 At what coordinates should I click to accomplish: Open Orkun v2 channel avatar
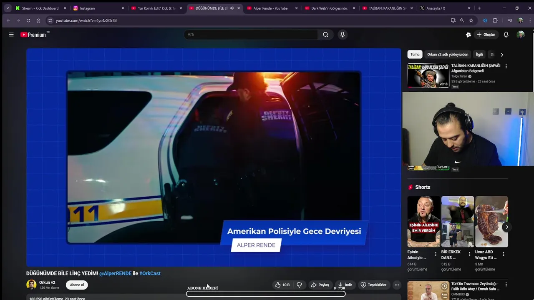coord(31,285)
